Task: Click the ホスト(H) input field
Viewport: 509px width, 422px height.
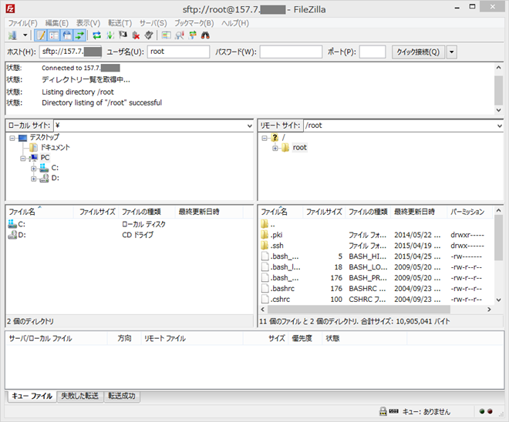Action: pos(71,52)
